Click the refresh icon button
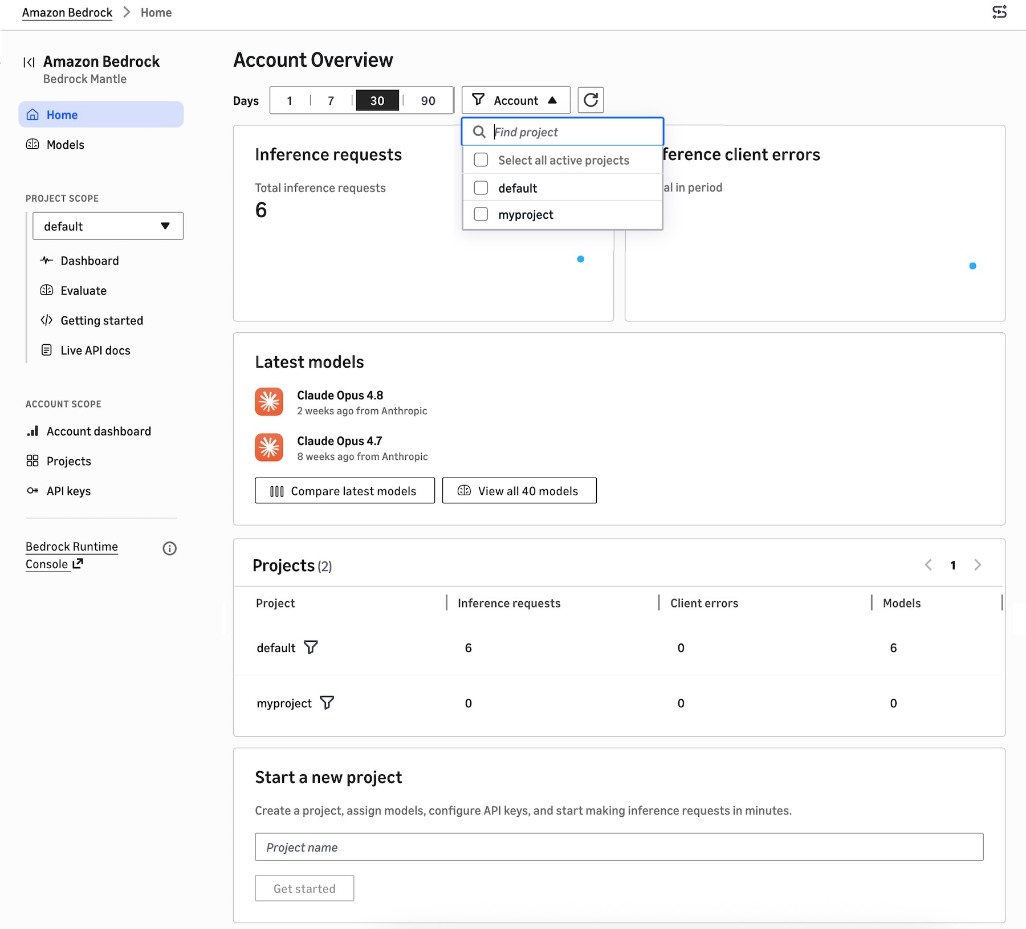 pyautogui.click(x=591, y=100)
